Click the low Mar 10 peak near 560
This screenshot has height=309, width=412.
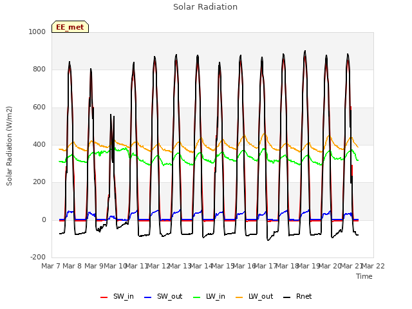[x=111, y=115]
